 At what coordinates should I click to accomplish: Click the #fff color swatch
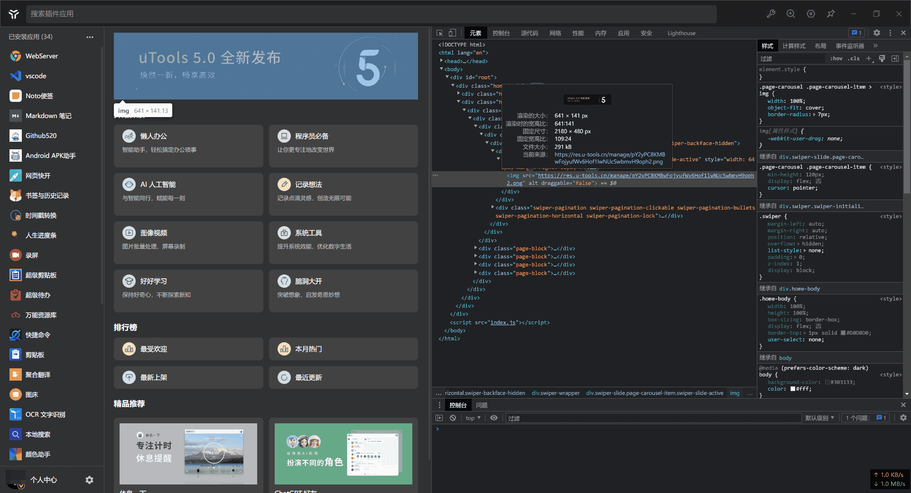793,389
